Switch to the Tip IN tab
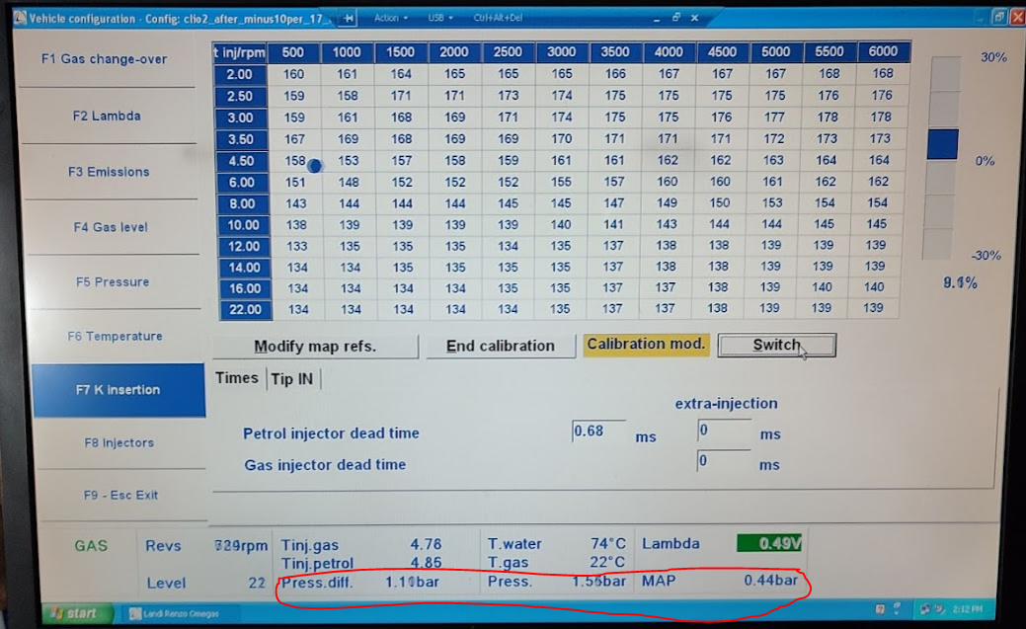This screenshot has height=629, width=1026. click(x=293, y=379)
